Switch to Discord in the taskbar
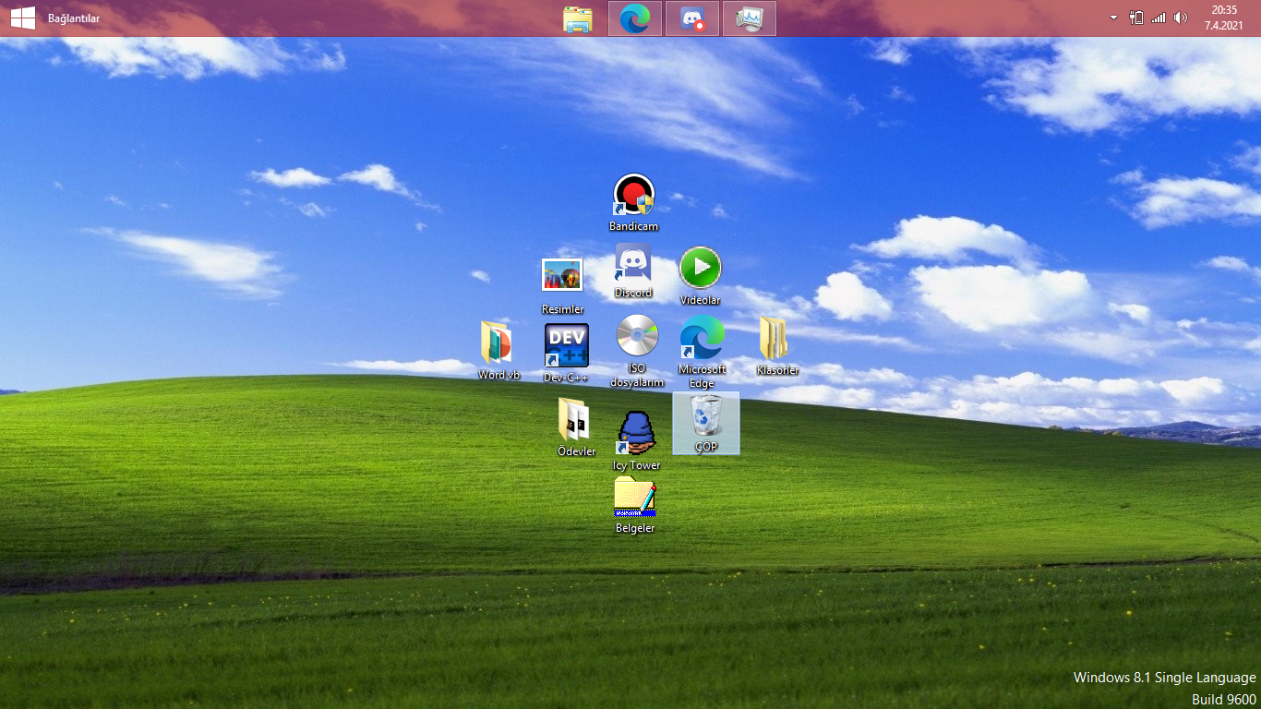 [692, 18]
